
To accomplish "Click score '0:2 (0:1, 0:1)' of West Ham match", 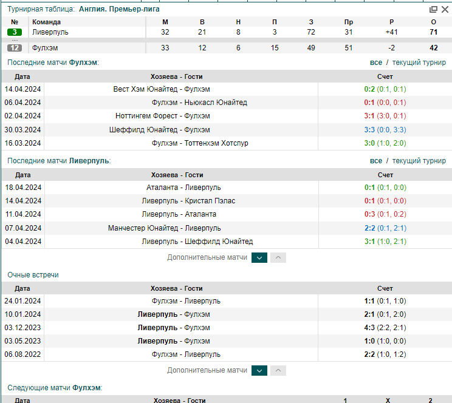I will (x=385, y=89).
